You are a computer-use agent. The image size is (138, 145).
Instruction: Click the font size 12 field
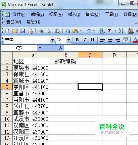(x=61, y=40)
